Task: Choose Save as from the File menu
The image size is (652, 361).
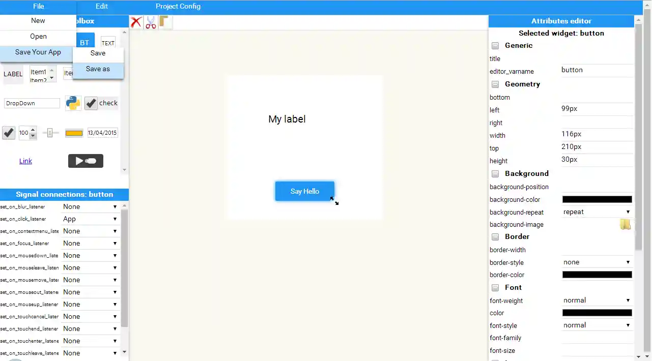Action: (98, 69)
